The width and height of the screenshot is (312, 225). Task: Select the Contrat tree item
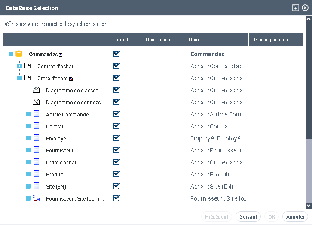pyautogui.click(x=55, y=127)
